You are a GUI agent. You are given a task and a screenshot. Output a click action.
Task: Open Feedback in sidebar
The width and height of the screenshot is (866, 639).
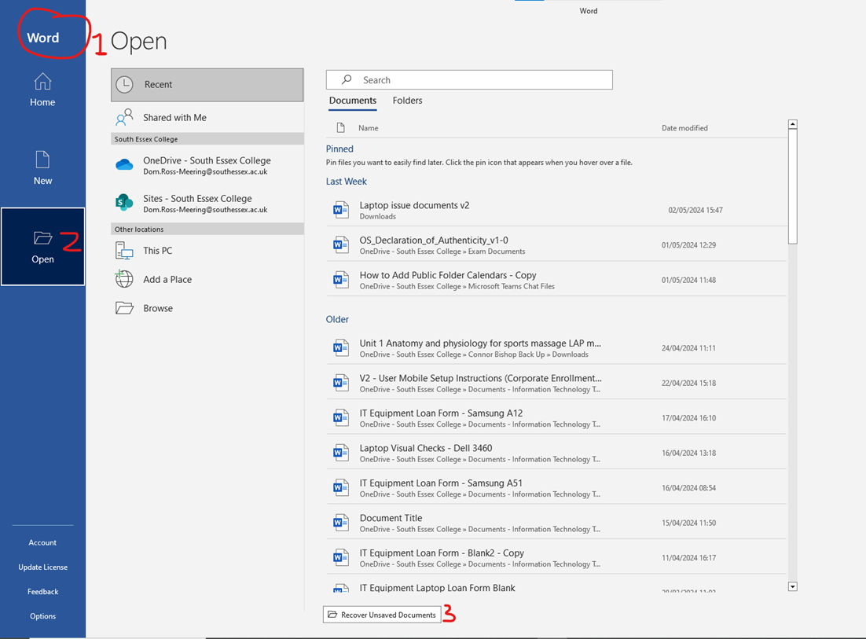tap(42, 592)
